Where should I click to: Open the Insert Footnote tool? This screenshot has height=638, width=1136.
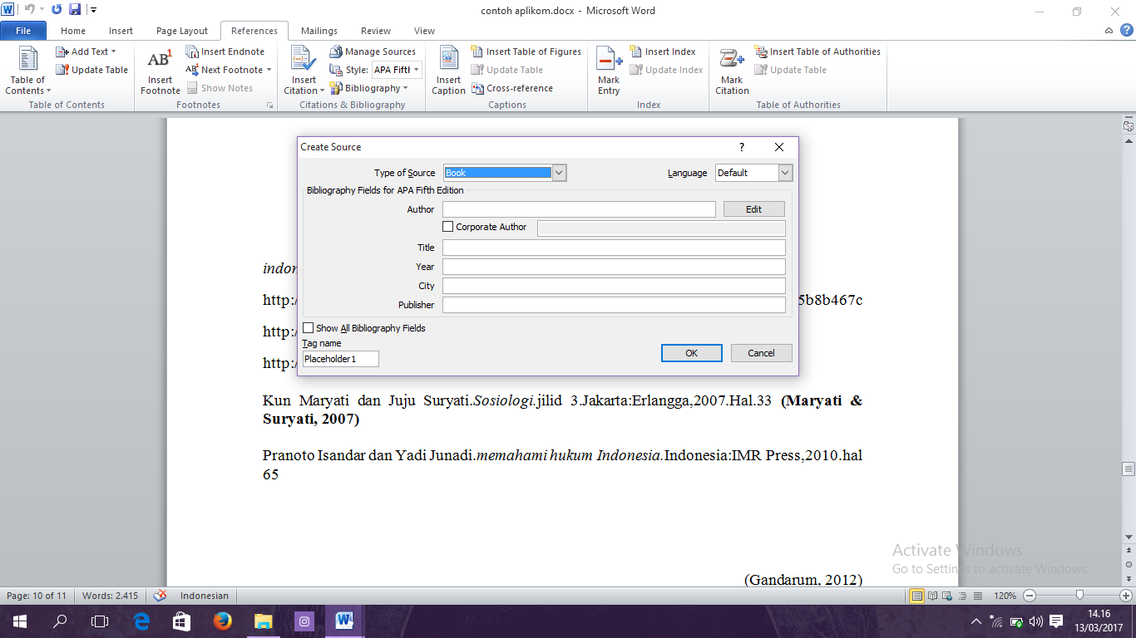[159, 71]
